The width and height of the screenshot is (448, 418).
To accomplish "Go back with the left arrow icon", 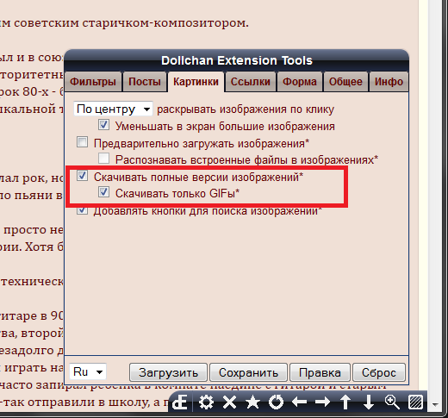I will click(299, 402).
